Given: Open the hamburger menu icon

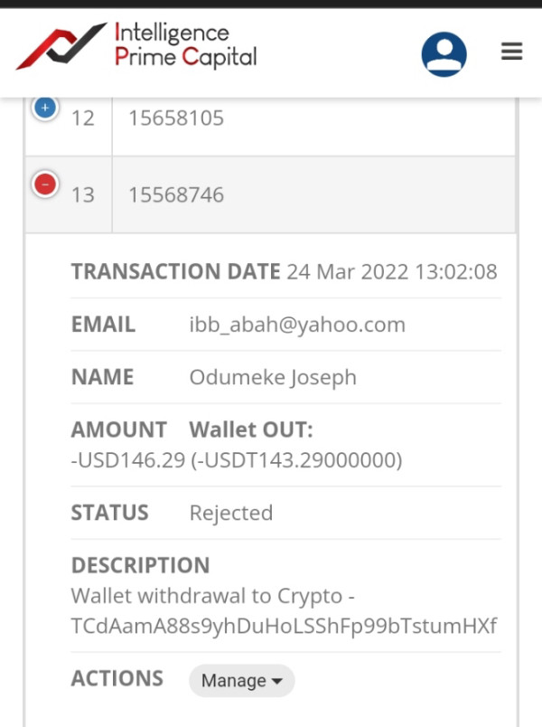Looking at the screenshot, I should point(512,52).
